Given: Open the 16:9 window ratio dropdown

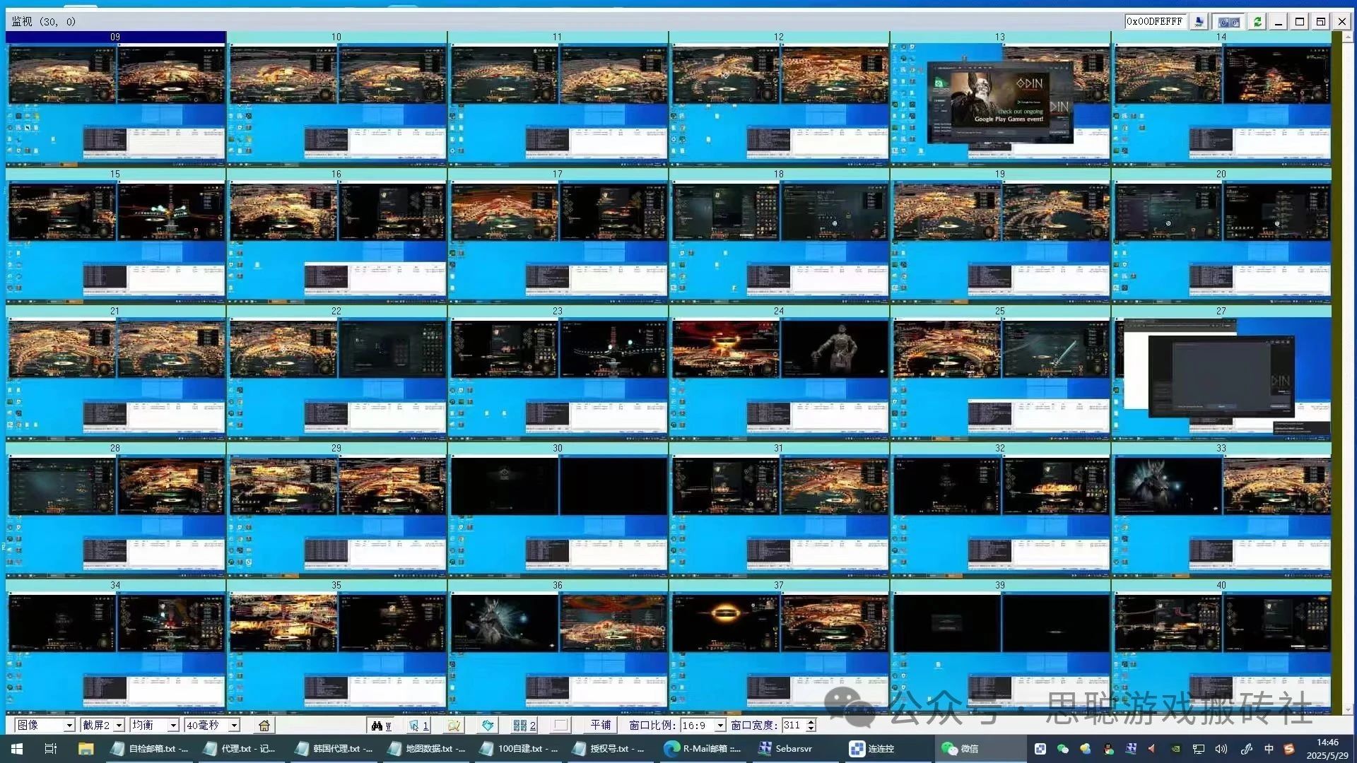Looking at the screenshot, I should 719,726.
